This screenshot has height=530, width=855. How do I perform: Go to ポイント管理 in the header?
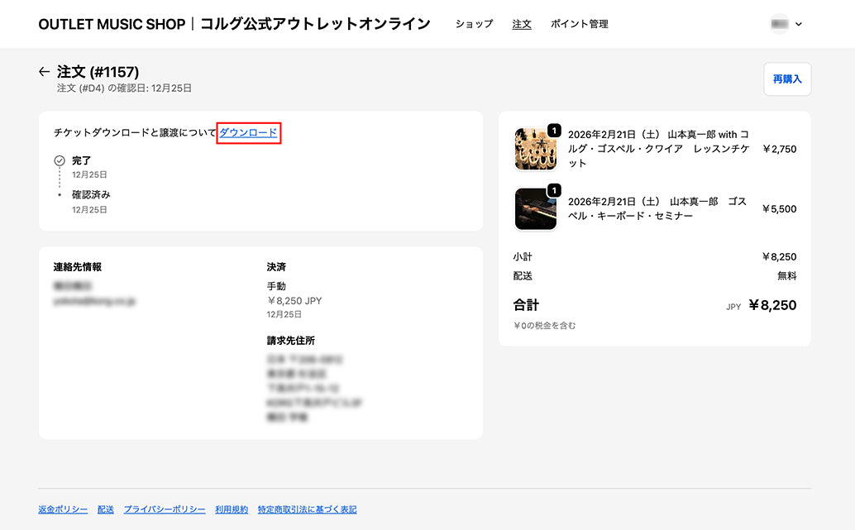[579, 24]
